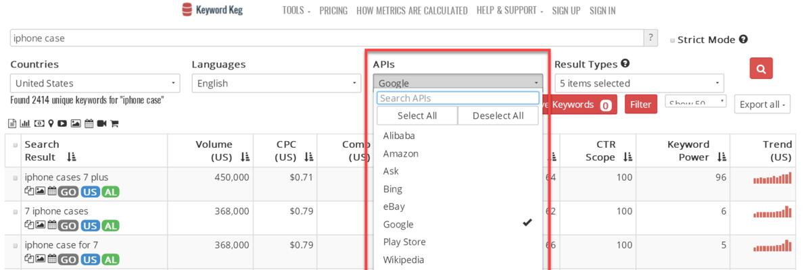806x270 pixels.
Task: Copy icon for '7 iphone cases'
Action: [29, 225]
